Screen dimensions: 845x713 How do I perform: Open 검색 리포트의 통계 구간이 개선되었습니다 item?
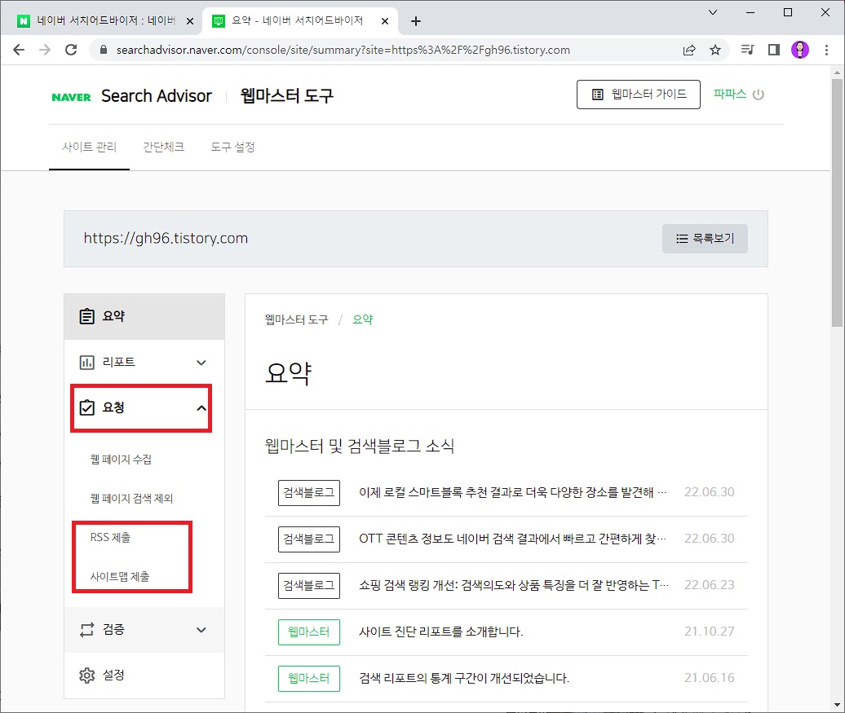tap(464, 678)
